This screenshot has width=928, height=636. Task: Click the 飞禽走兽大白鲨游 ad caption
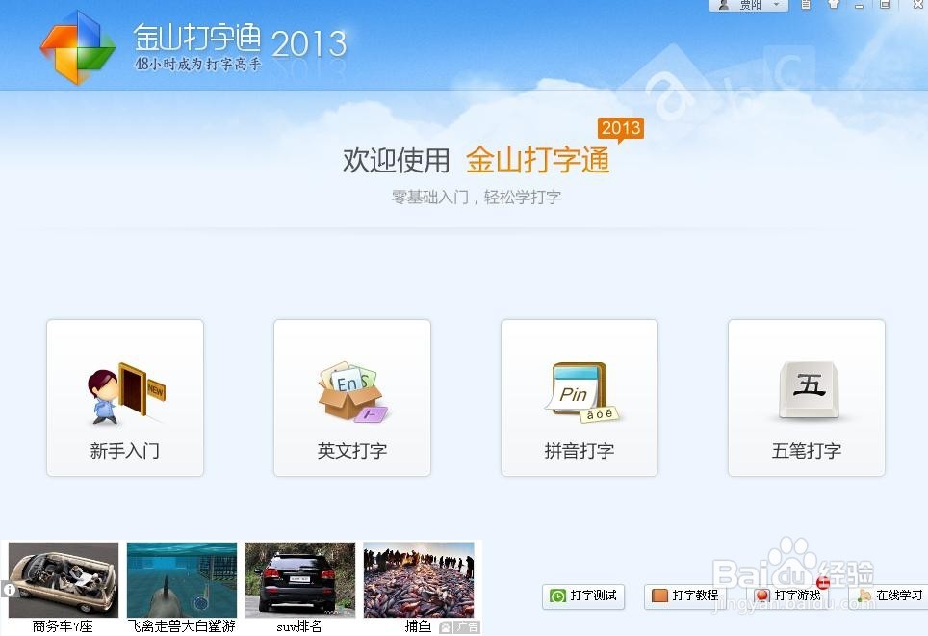pyautogui.click(x=181, y=626)
